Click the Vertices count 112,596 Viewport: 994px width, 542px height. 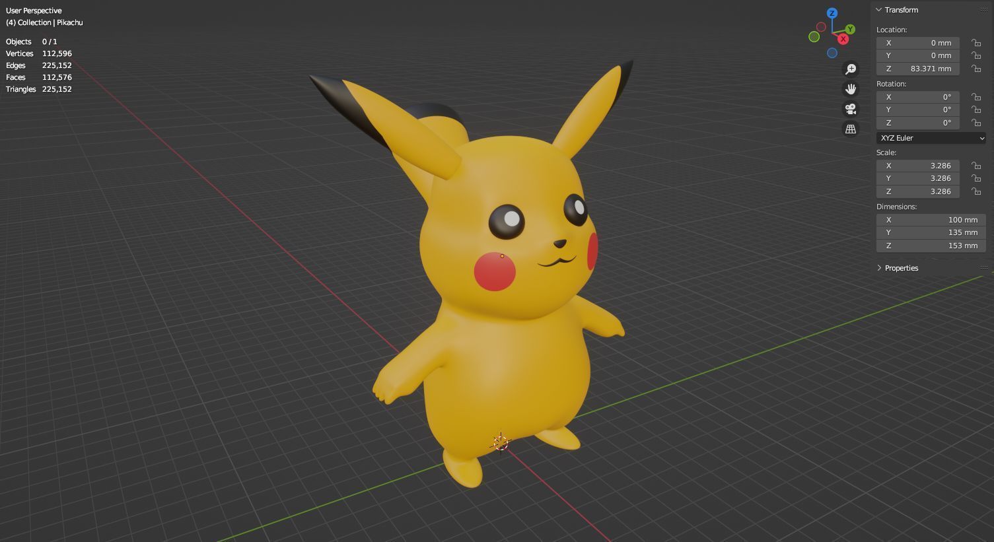point(57,53)
